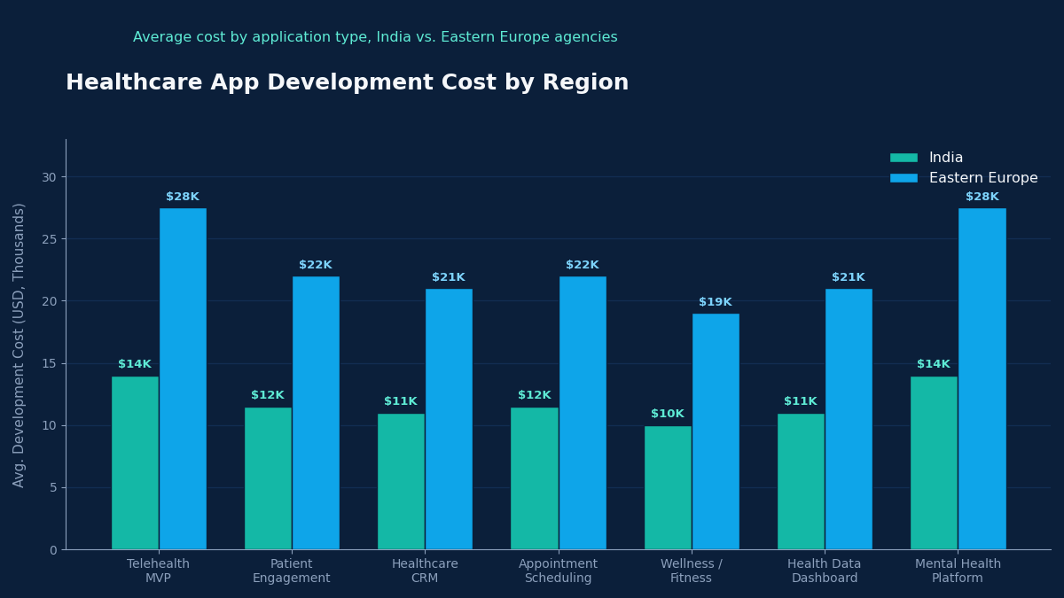Screen dimensions: 1064x598
Task: Click the India bar for Wellness / Fitness
Action: pyautogui.click(x=668, y=488)
